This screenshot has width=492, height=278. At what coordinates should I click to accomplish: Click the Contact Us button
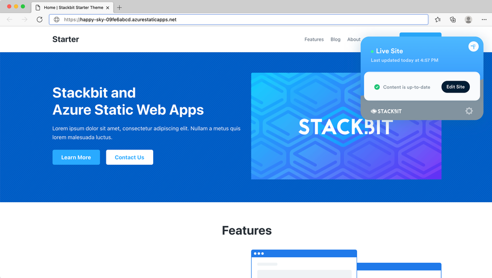coord(129,157)
